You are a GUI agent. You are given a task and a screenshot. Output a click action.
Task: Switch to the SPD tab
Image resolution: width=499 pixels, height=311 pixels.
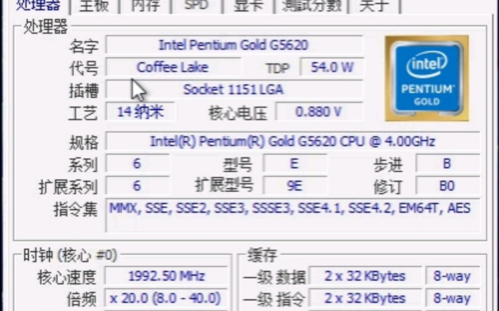tap(196, 6)
